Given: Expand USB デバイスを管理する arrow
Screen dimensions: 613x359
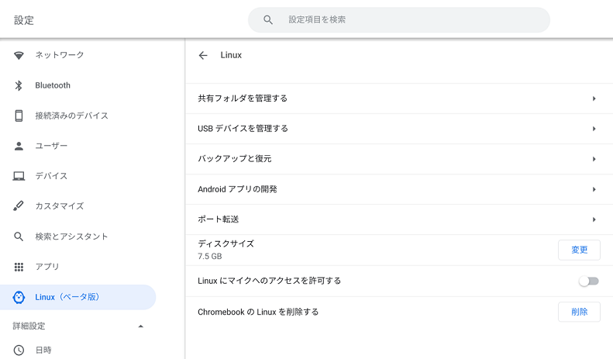Looking at the screenshot, I should pyautogui.click(x=594, y=129).
